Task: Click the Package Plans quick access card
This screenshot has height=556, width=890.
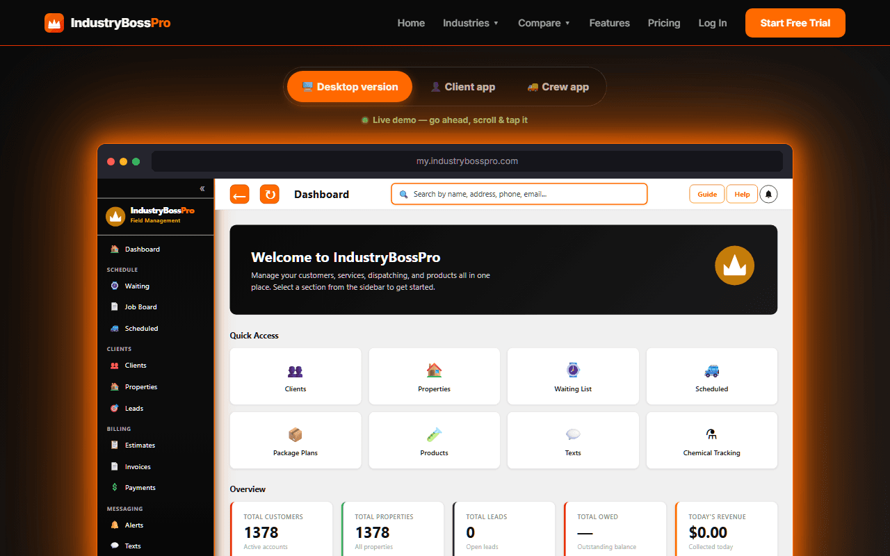Action: point(296,440)
